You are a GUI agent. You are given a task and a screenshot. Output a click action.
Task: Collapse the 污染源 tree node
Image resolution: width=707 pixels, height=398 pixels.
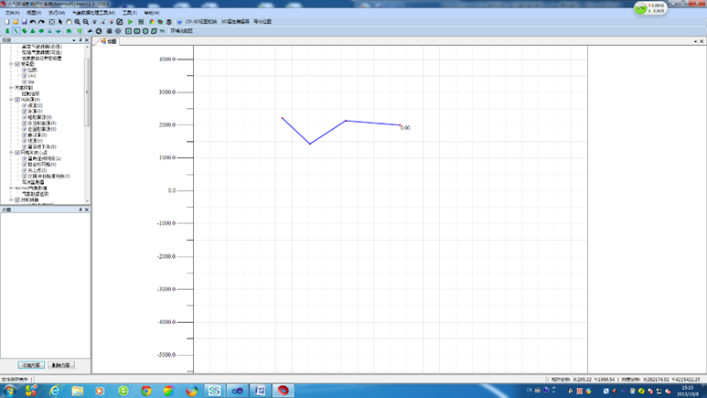click(11, 100)
